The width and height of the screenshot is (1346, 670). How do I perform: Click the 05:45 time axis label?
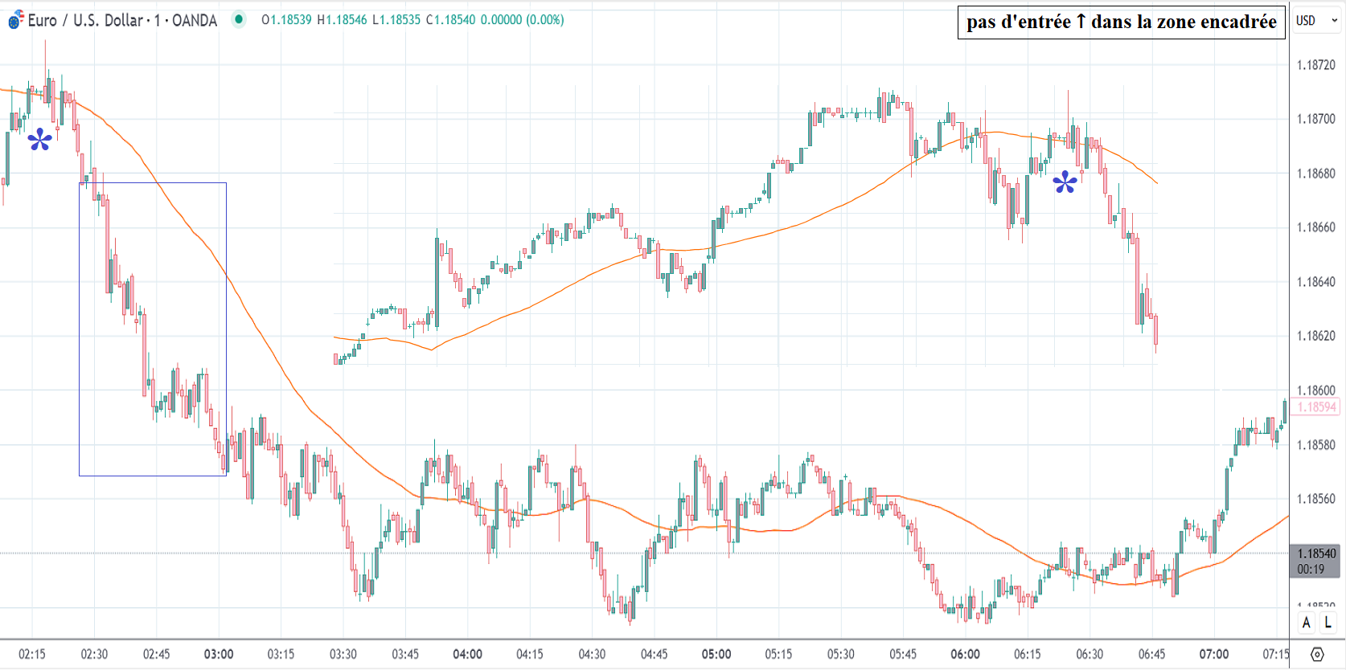tap(903, 654)
